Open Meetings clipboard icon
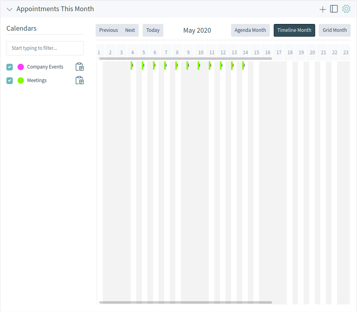357x312 pixels. point(79,80)
